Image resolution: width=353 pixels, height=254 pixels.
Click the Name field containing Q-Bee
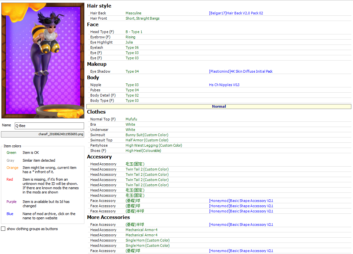49,126
